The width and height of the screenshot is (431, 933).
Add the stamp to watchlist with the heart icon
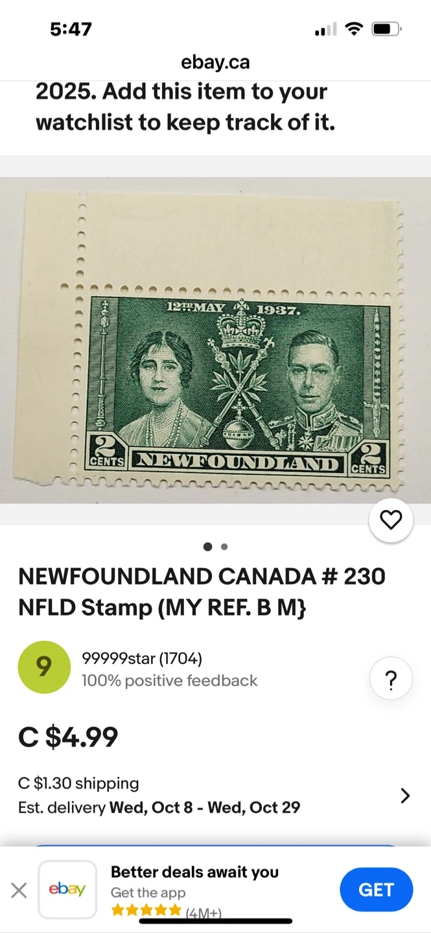[391, 520]
